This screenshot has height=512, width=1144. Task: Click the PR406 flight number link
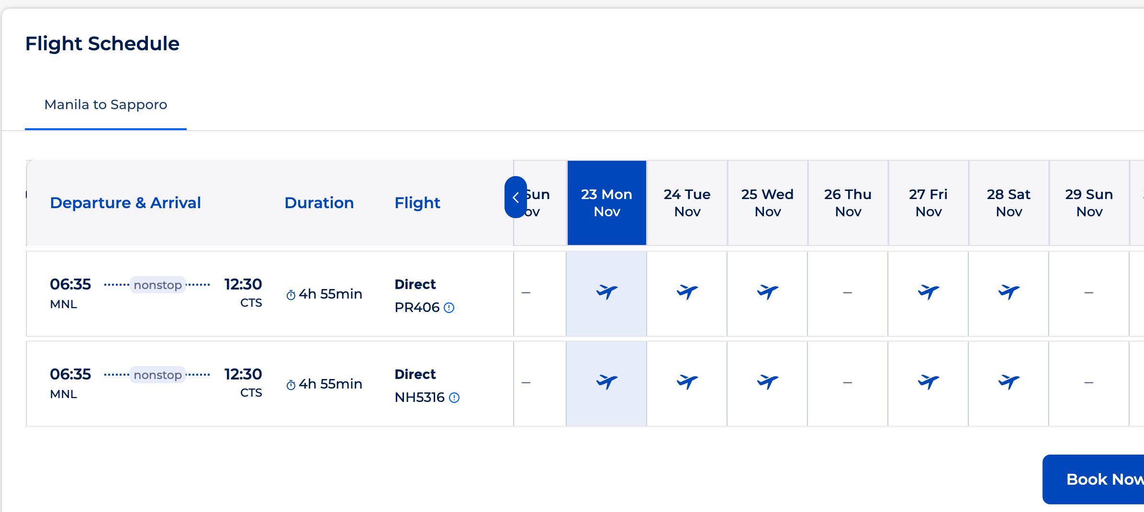417,308
